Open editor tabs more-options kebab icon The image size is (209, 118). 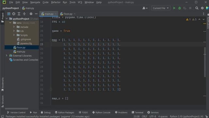click(x=203, y=14)
